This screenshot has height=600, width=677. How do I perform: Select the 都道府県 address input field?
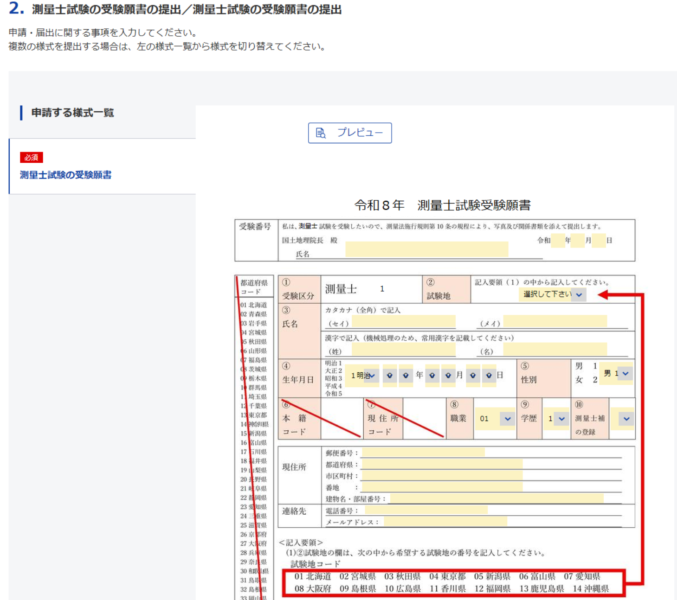441,464
